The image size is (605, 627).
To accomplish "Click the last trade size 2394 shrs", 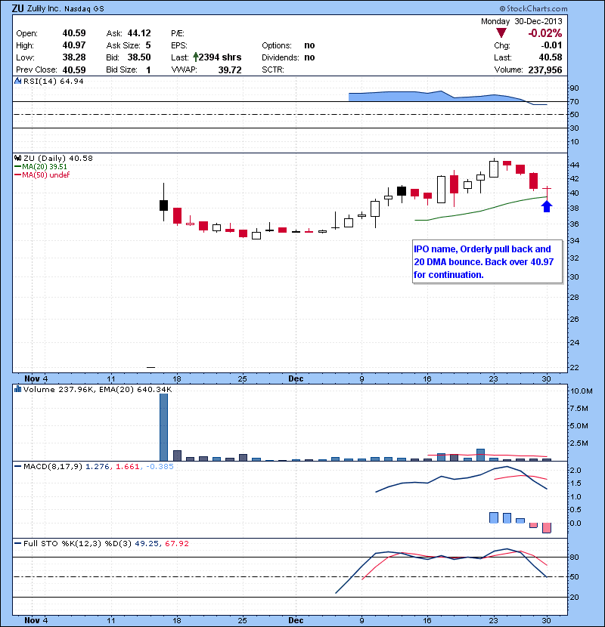I will point(220,57).
